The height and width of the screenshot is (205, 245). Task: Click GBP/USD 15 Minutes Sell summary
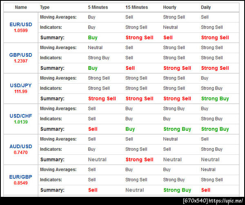[130, 68]
